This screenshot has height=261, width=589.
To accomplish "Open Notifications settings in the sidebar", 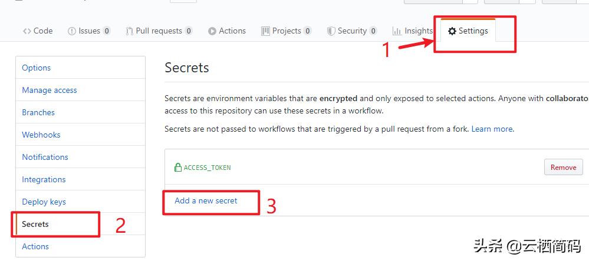I will pos(45,157).
